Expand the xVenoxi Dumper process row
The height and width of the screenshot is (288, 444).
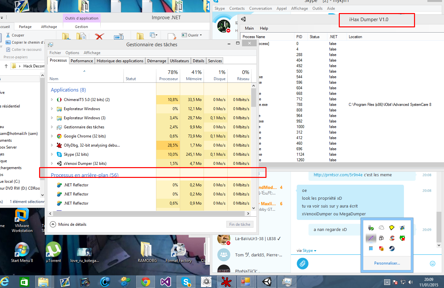point(52,163)
